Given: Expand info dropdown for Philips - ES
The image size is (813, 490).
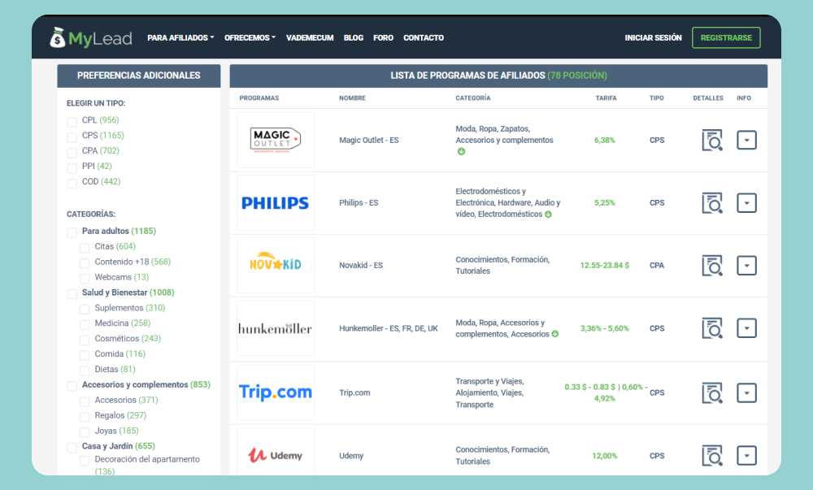Looking at the screenshot, I should (x=746, y=203).
